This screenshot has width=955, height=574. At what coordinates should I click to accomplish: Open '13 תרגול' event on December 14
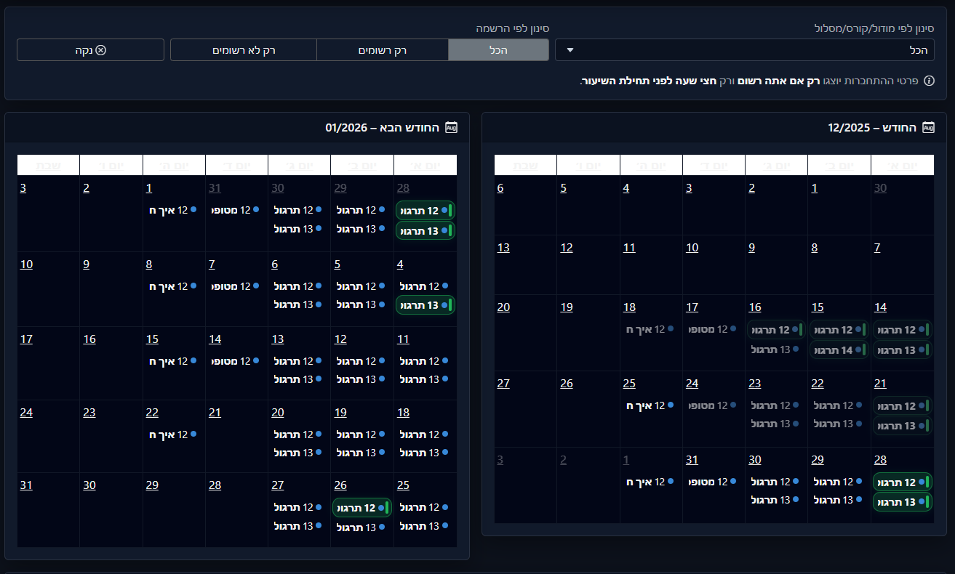(902, 349)
